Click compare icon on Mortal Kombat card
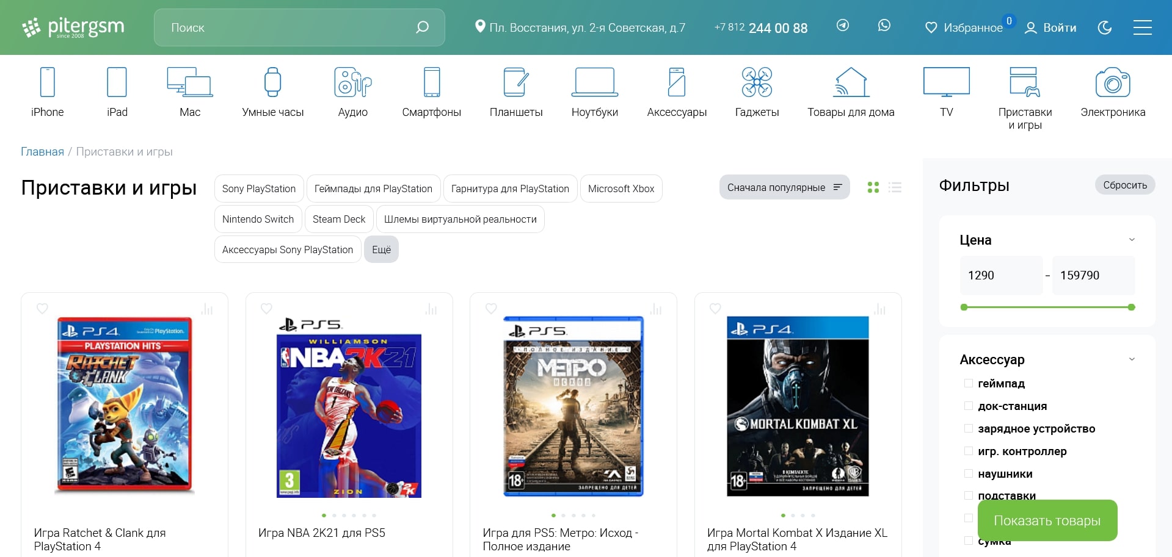Viewport: 1172px width, 557px height. click(879, 309)
